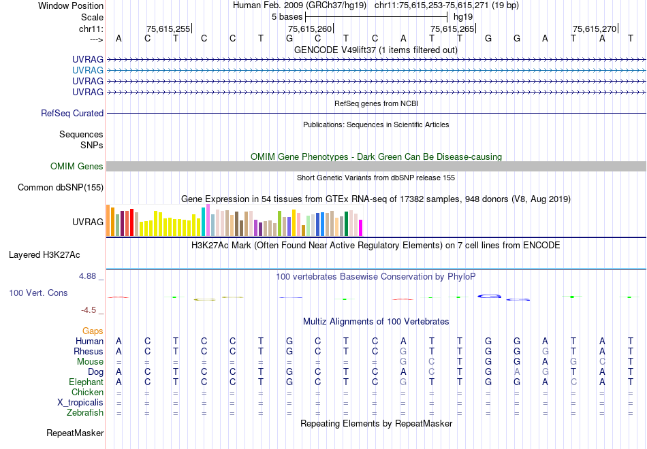The height and width of the screenshot is (449, 647).
Task: Select the Zebrafish alignment row label
Action: 85,412
